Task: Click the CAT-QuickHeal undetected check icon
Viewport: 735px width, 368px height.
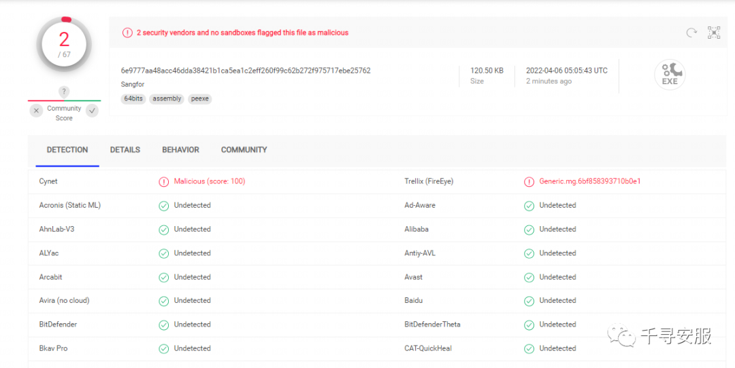Action: (529, 349)
